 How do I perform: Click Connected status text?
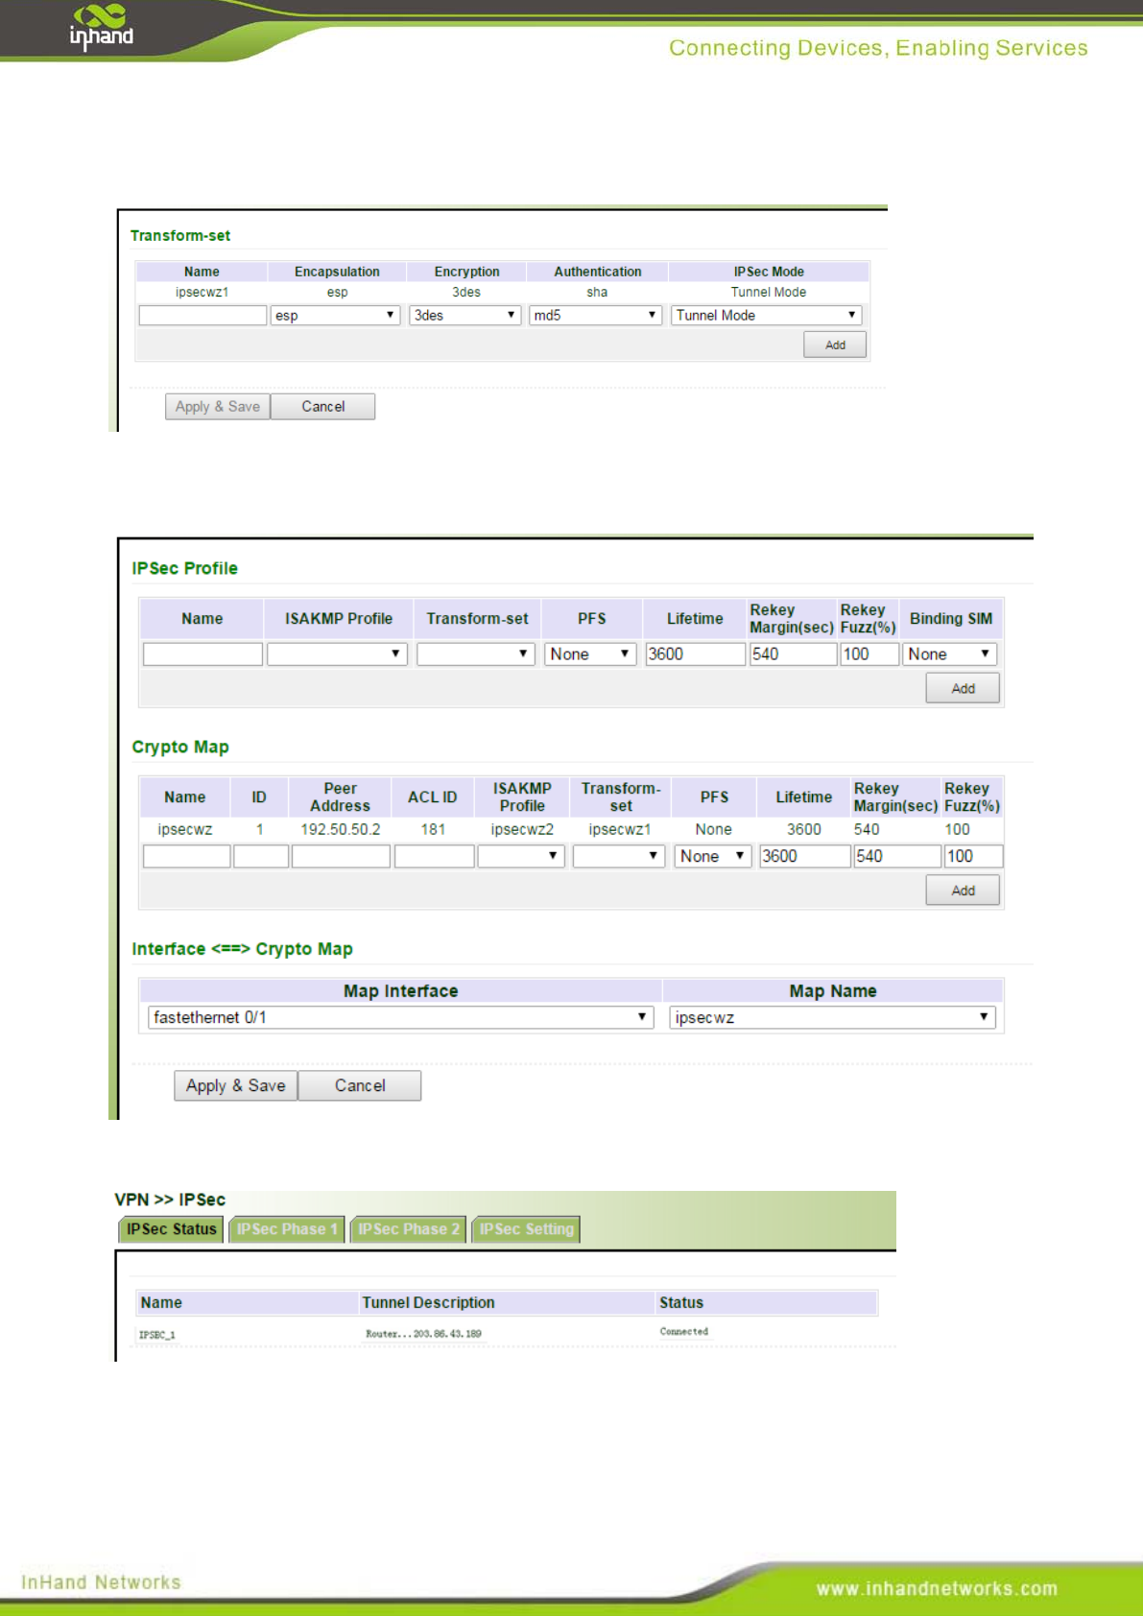pos(683,1332)
